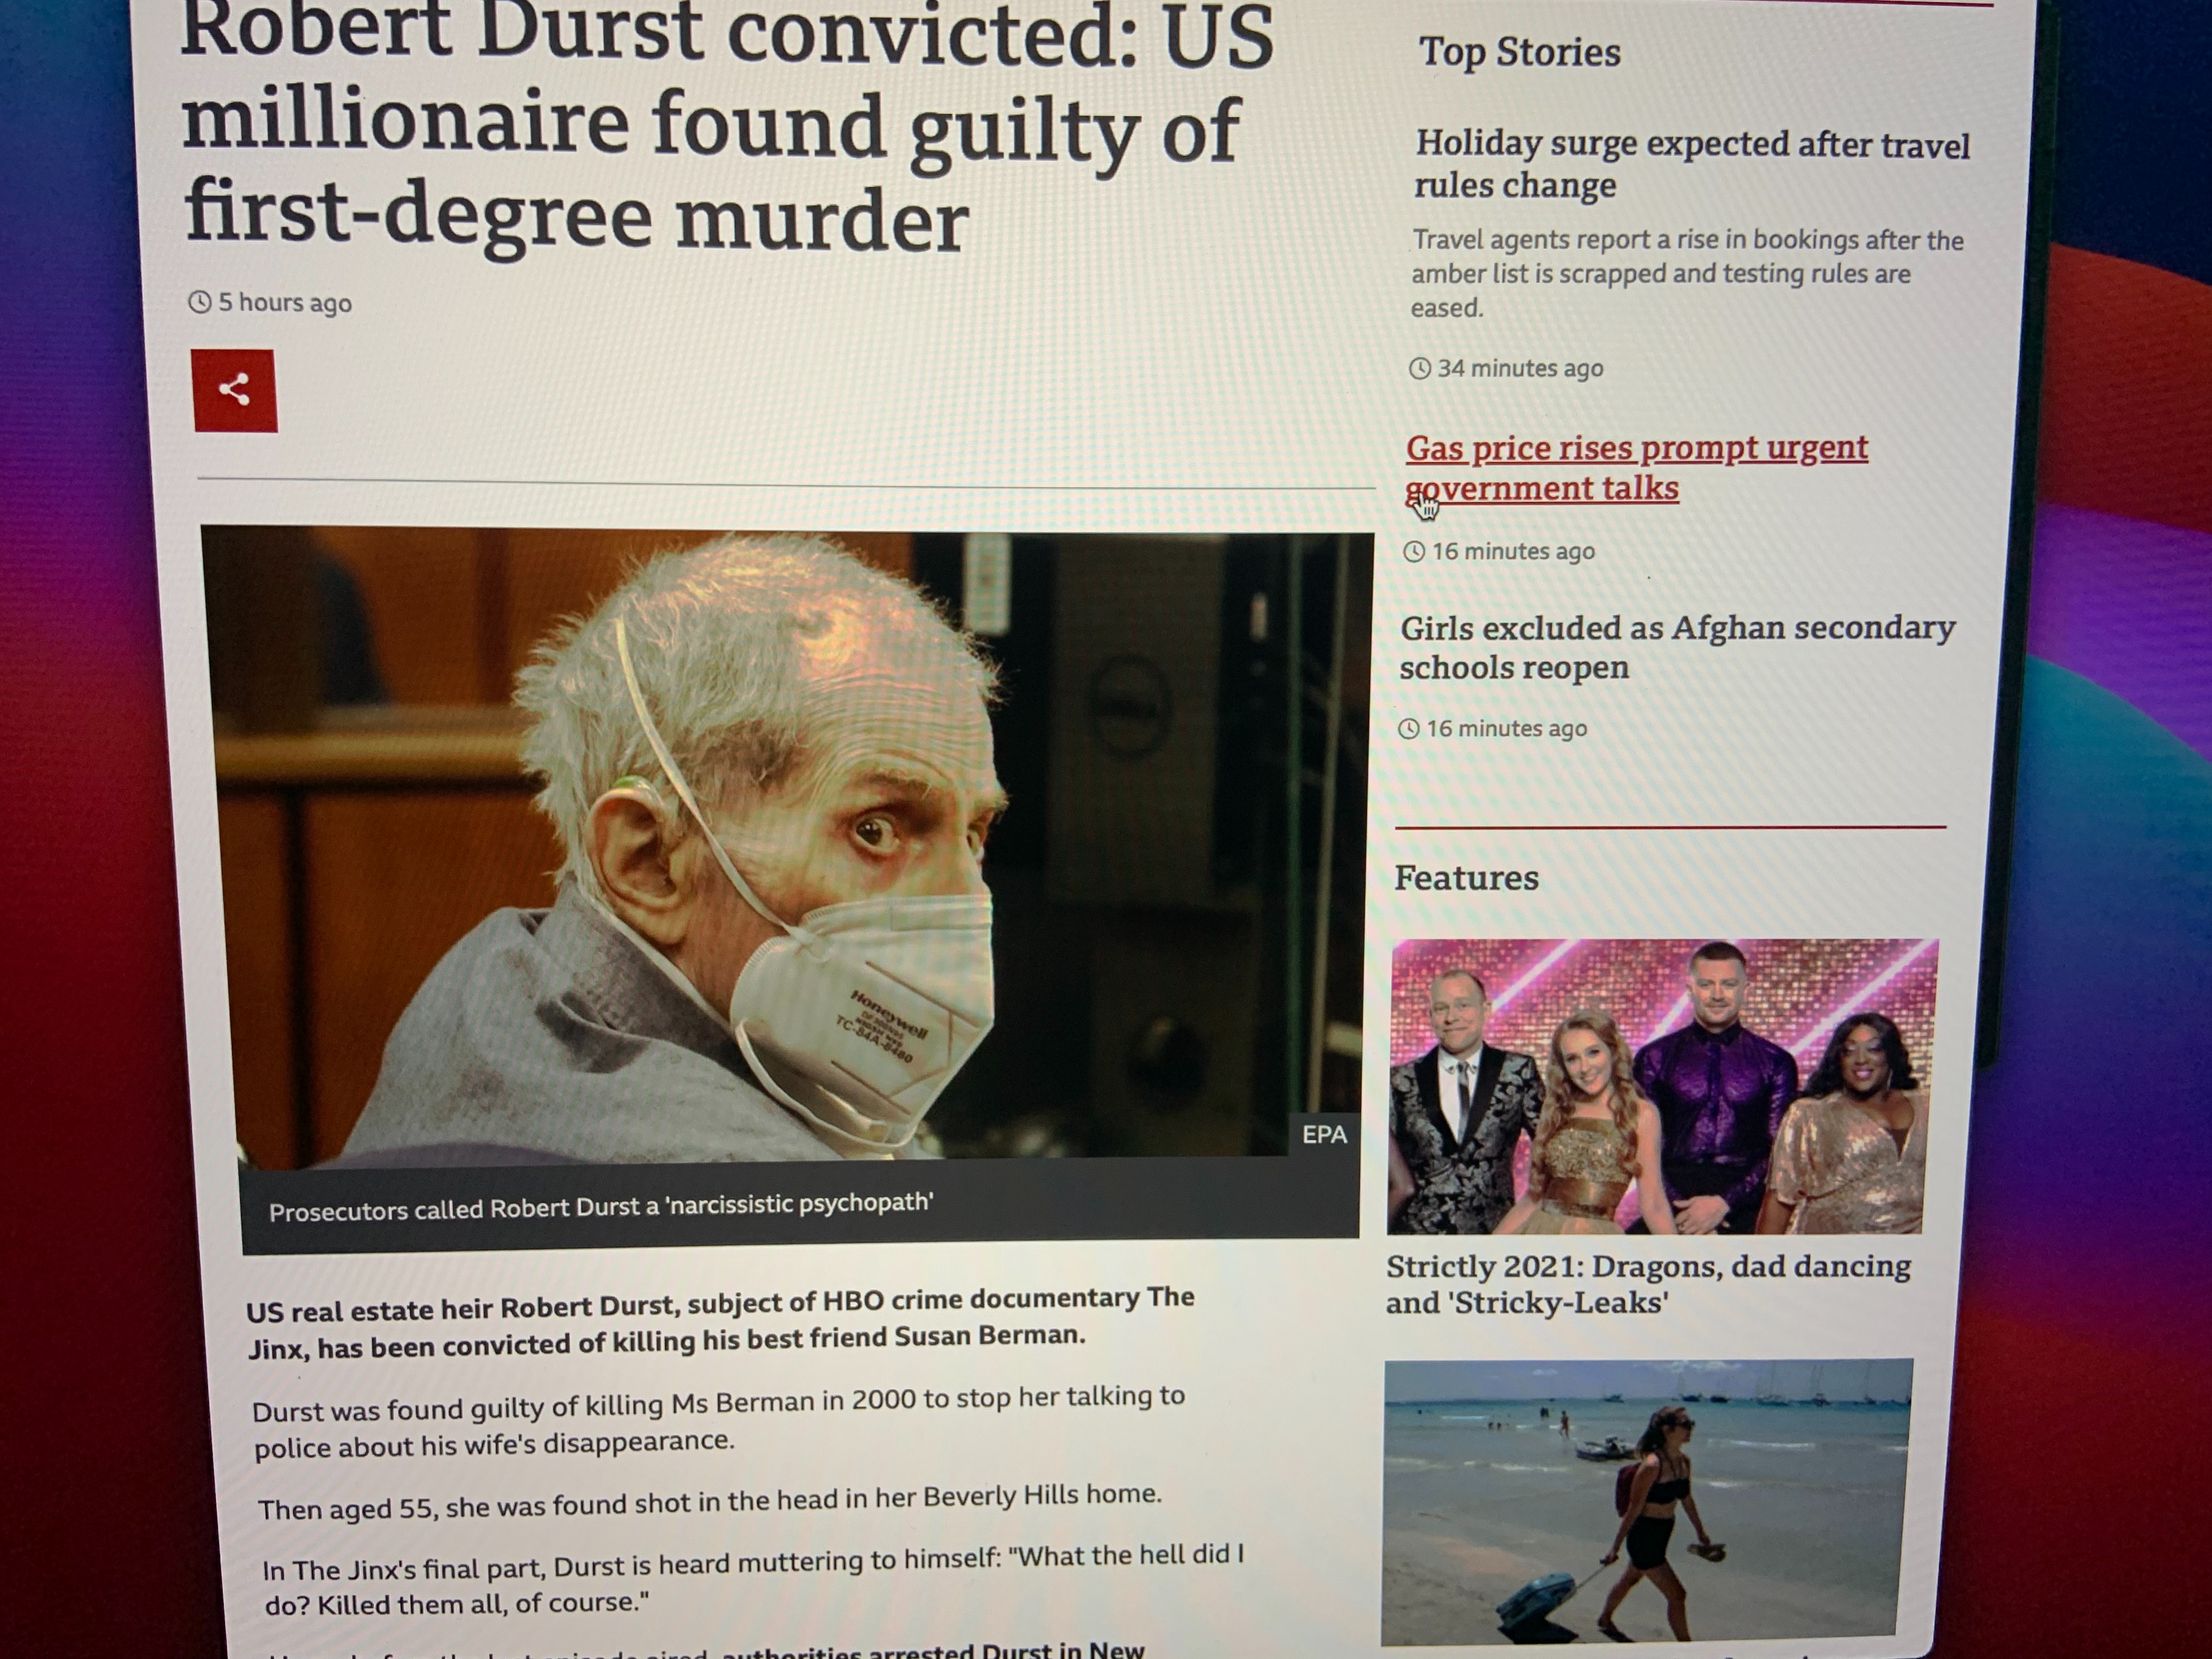
Task: Click the 'authorities arrested Durst in New' link
Action: tap(932, 1649)
